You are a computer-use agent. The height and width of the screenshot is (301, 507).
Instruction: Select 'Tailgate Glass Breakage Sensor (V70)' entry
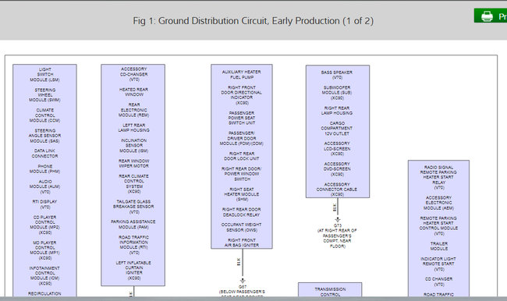(x=133, y=207)
